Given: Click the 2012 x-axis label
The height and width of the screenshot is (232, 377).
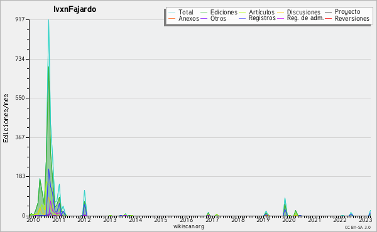Looking at the screenshot, I should point(84,219).
